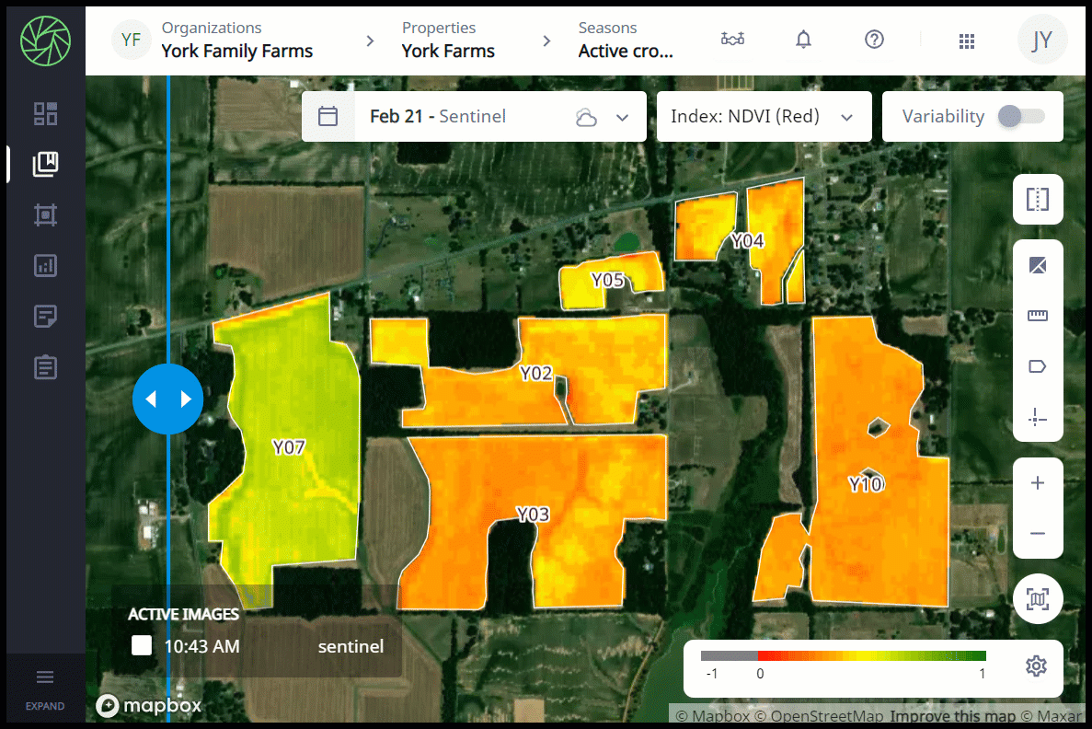This screenshot has width=1092, height=729.
Task: Open legend settings gear icon
Action: pos(1036,665)
